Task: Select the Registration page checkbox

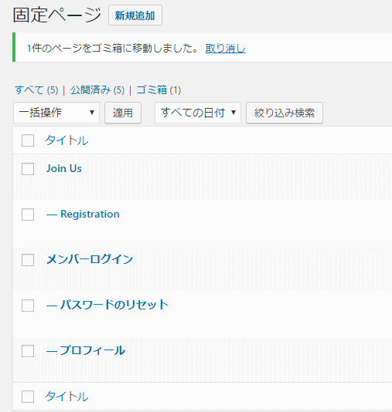Action: coord(28,214)
